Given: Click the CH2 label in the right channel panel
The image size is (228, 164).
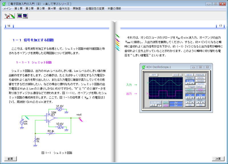Looking at the screenshot, I should (x=201, y=90).
